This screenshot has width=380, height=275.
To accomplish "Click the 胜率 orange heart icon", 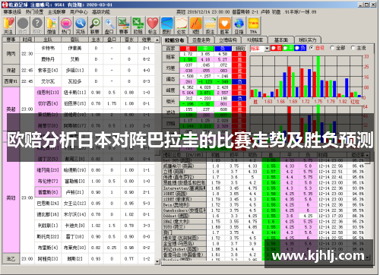I will point(224,25).
